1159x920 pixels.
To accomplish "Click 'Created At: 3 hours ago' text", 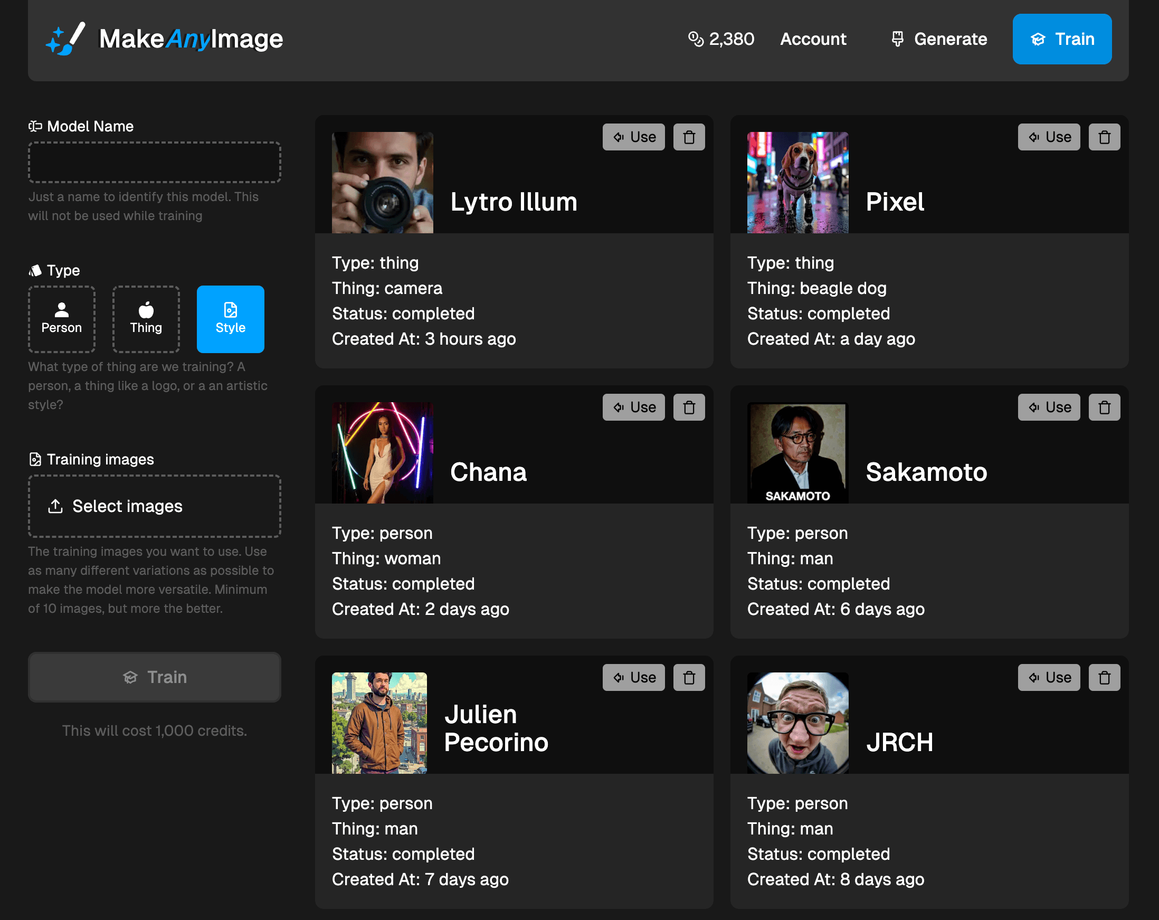I will 424,339.
